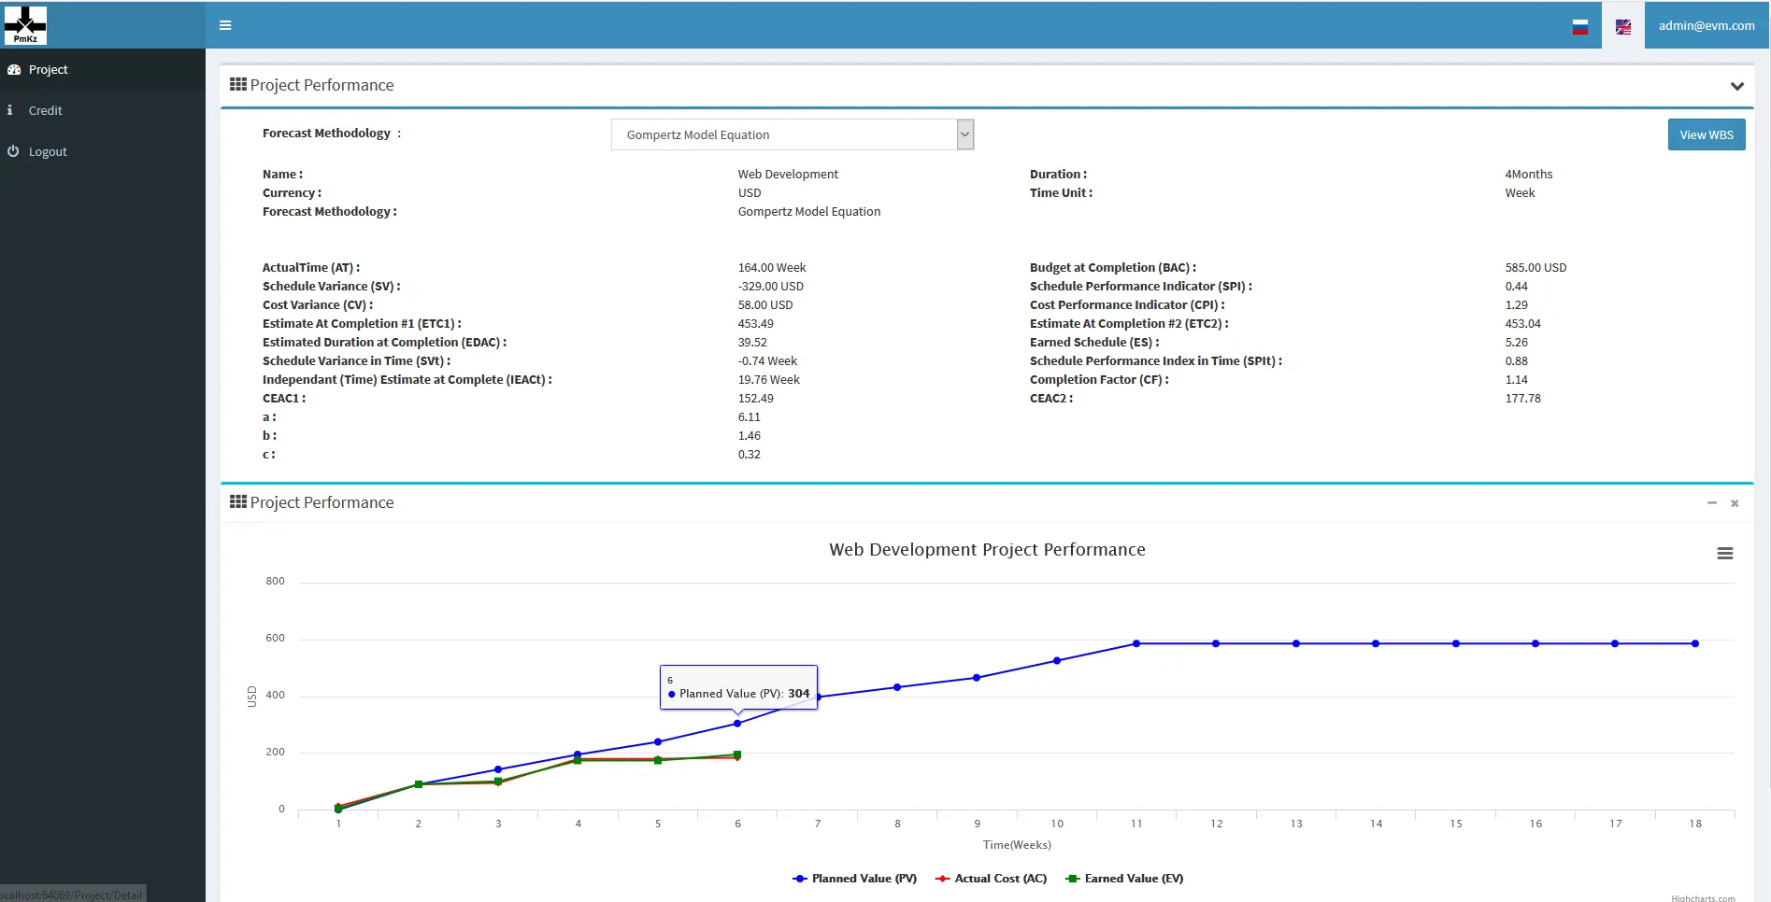Click the grid icon beside chart panel title
The image size is (1771, 902).
(x=238, y=501)
